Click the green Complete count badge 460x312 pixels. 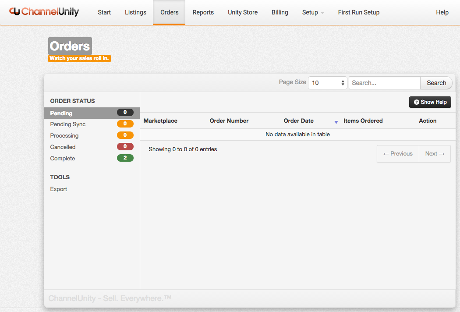tap(125, 158)
